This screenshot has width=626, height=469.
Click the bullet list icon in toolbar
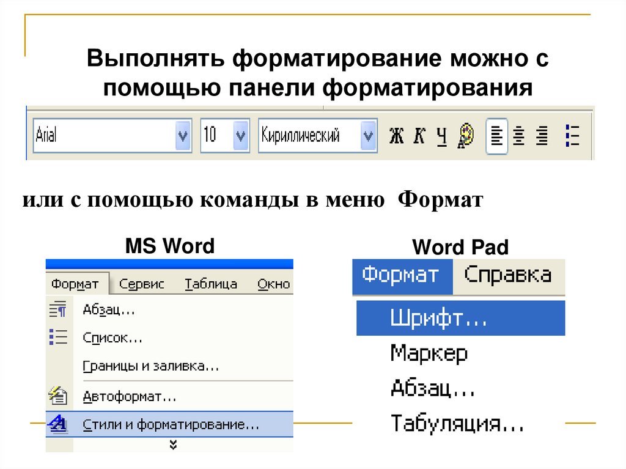(x=572, y=136)
